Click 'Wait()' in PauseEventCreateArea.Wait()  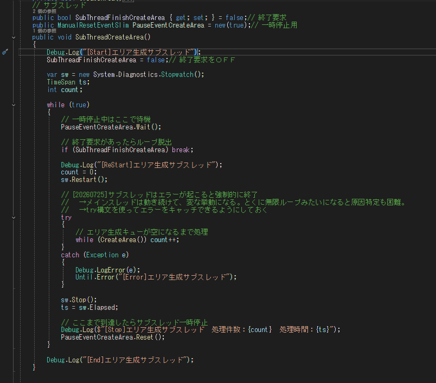(x=148, y=127)
